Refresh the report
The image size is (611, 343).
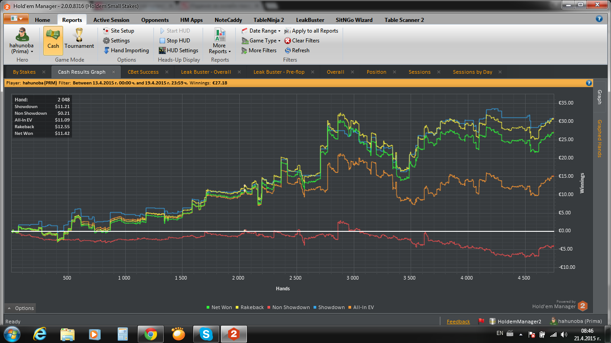pos(297,50)
